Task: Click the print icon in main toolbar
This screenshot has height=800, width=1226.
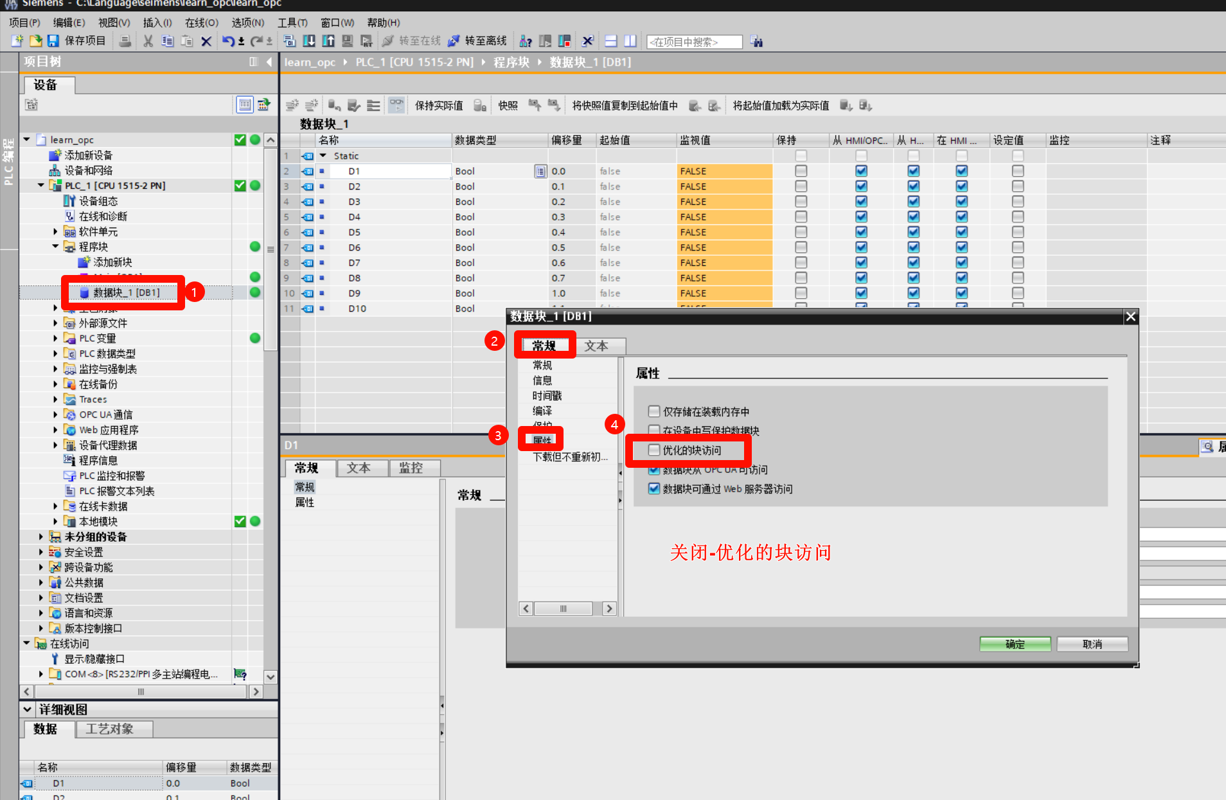Action: [x=125, y=41]
